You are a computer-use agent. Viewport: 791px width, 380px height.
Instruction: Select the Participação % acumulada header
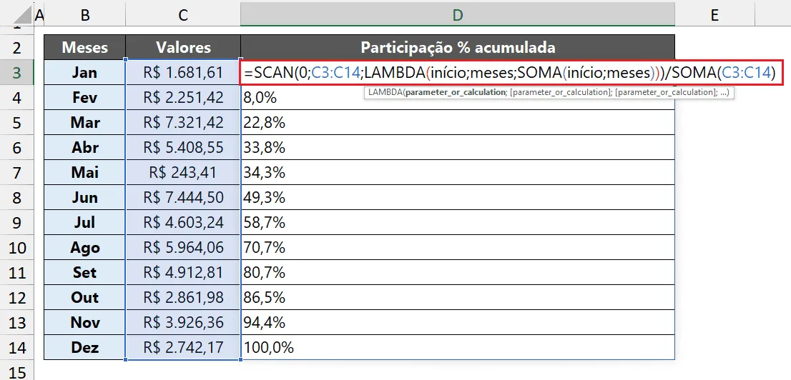(x=458, y=47)
